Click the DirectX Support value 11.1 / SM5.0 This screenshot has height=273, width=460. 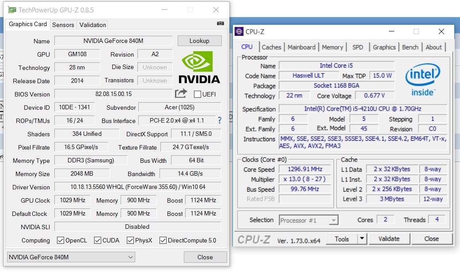(196, 134)
